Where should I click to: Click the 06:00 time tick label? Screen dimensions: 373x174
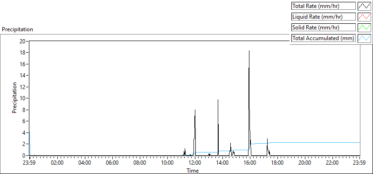click(112, 163)
